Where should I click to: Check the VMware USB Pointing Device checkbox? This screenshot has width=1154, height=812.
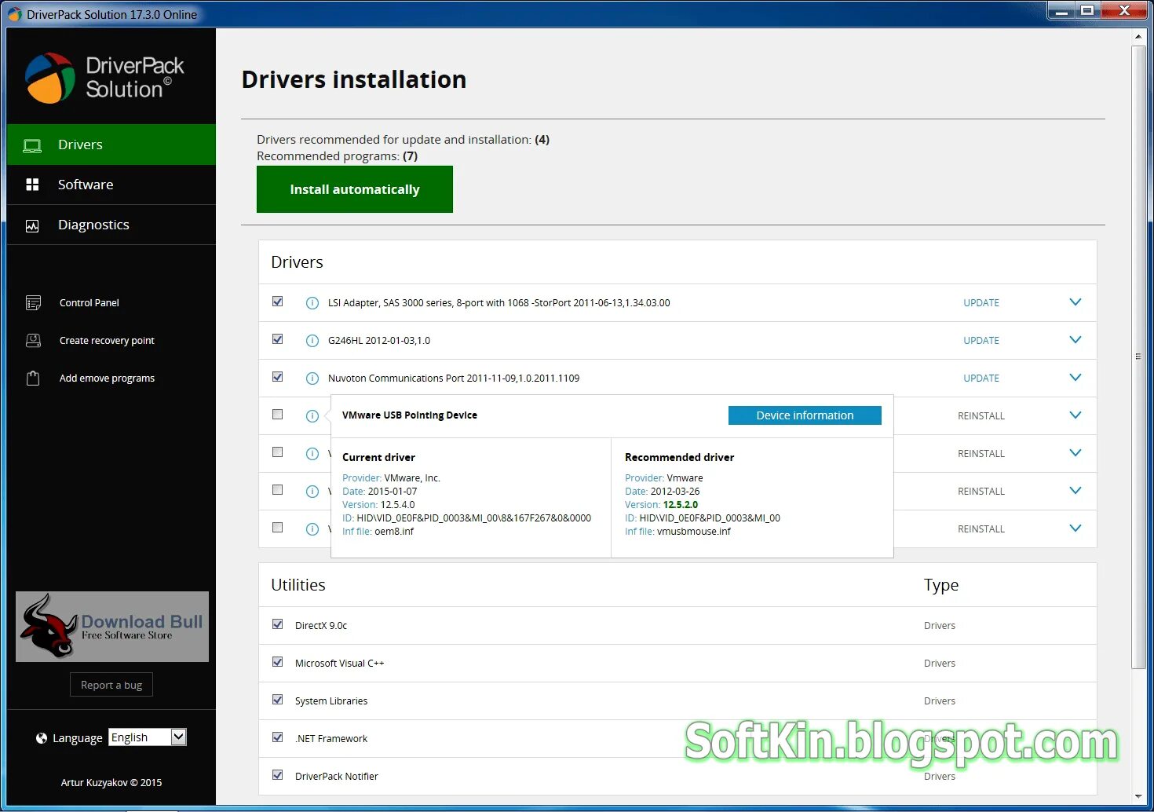[277, 415]
